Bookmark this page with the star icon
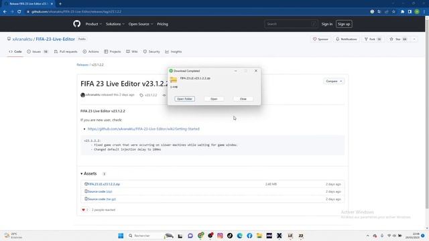Viewport: 429px width, 241px height. pyautogui.click(x=393, y=12)
